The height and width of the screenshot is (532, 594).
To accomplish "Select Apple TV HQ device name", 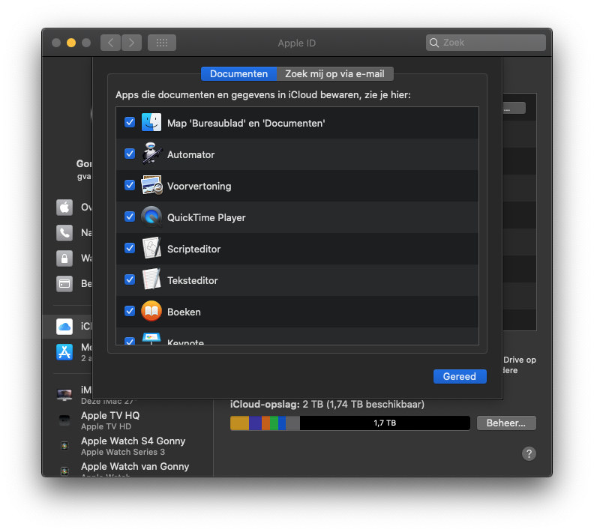I will (110, 415).
